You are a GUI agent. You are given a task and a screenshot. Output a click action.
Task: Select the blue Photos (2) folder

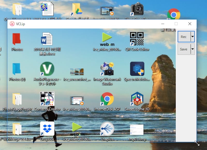pyautogui.click(x=17, y=69)
